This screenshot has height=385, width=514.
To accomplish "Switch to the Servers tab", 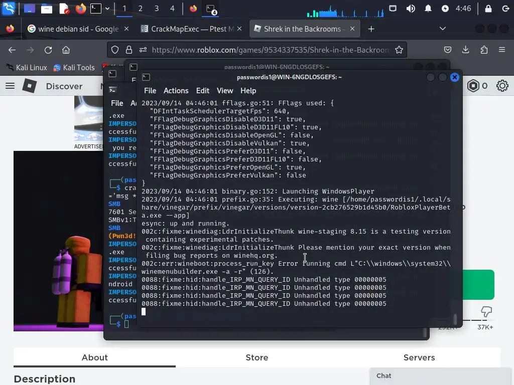I will [x=419, y=357].
